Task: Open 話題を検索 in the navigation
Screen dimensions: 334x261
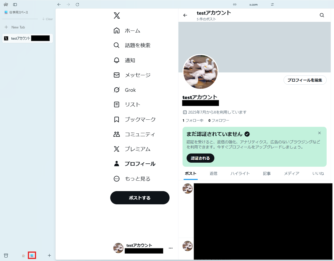Action: click(x=132, y=45)
